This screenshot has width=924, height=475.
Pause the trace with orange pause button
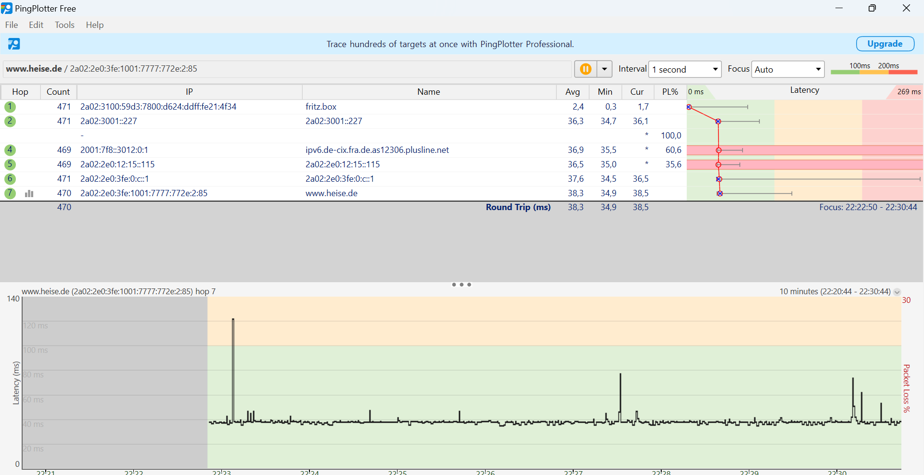[x=586, y=69]
